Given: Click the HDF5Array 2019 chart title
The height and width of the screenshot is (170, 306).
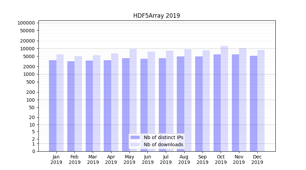Looking at the screenshot, I should 156,16.
